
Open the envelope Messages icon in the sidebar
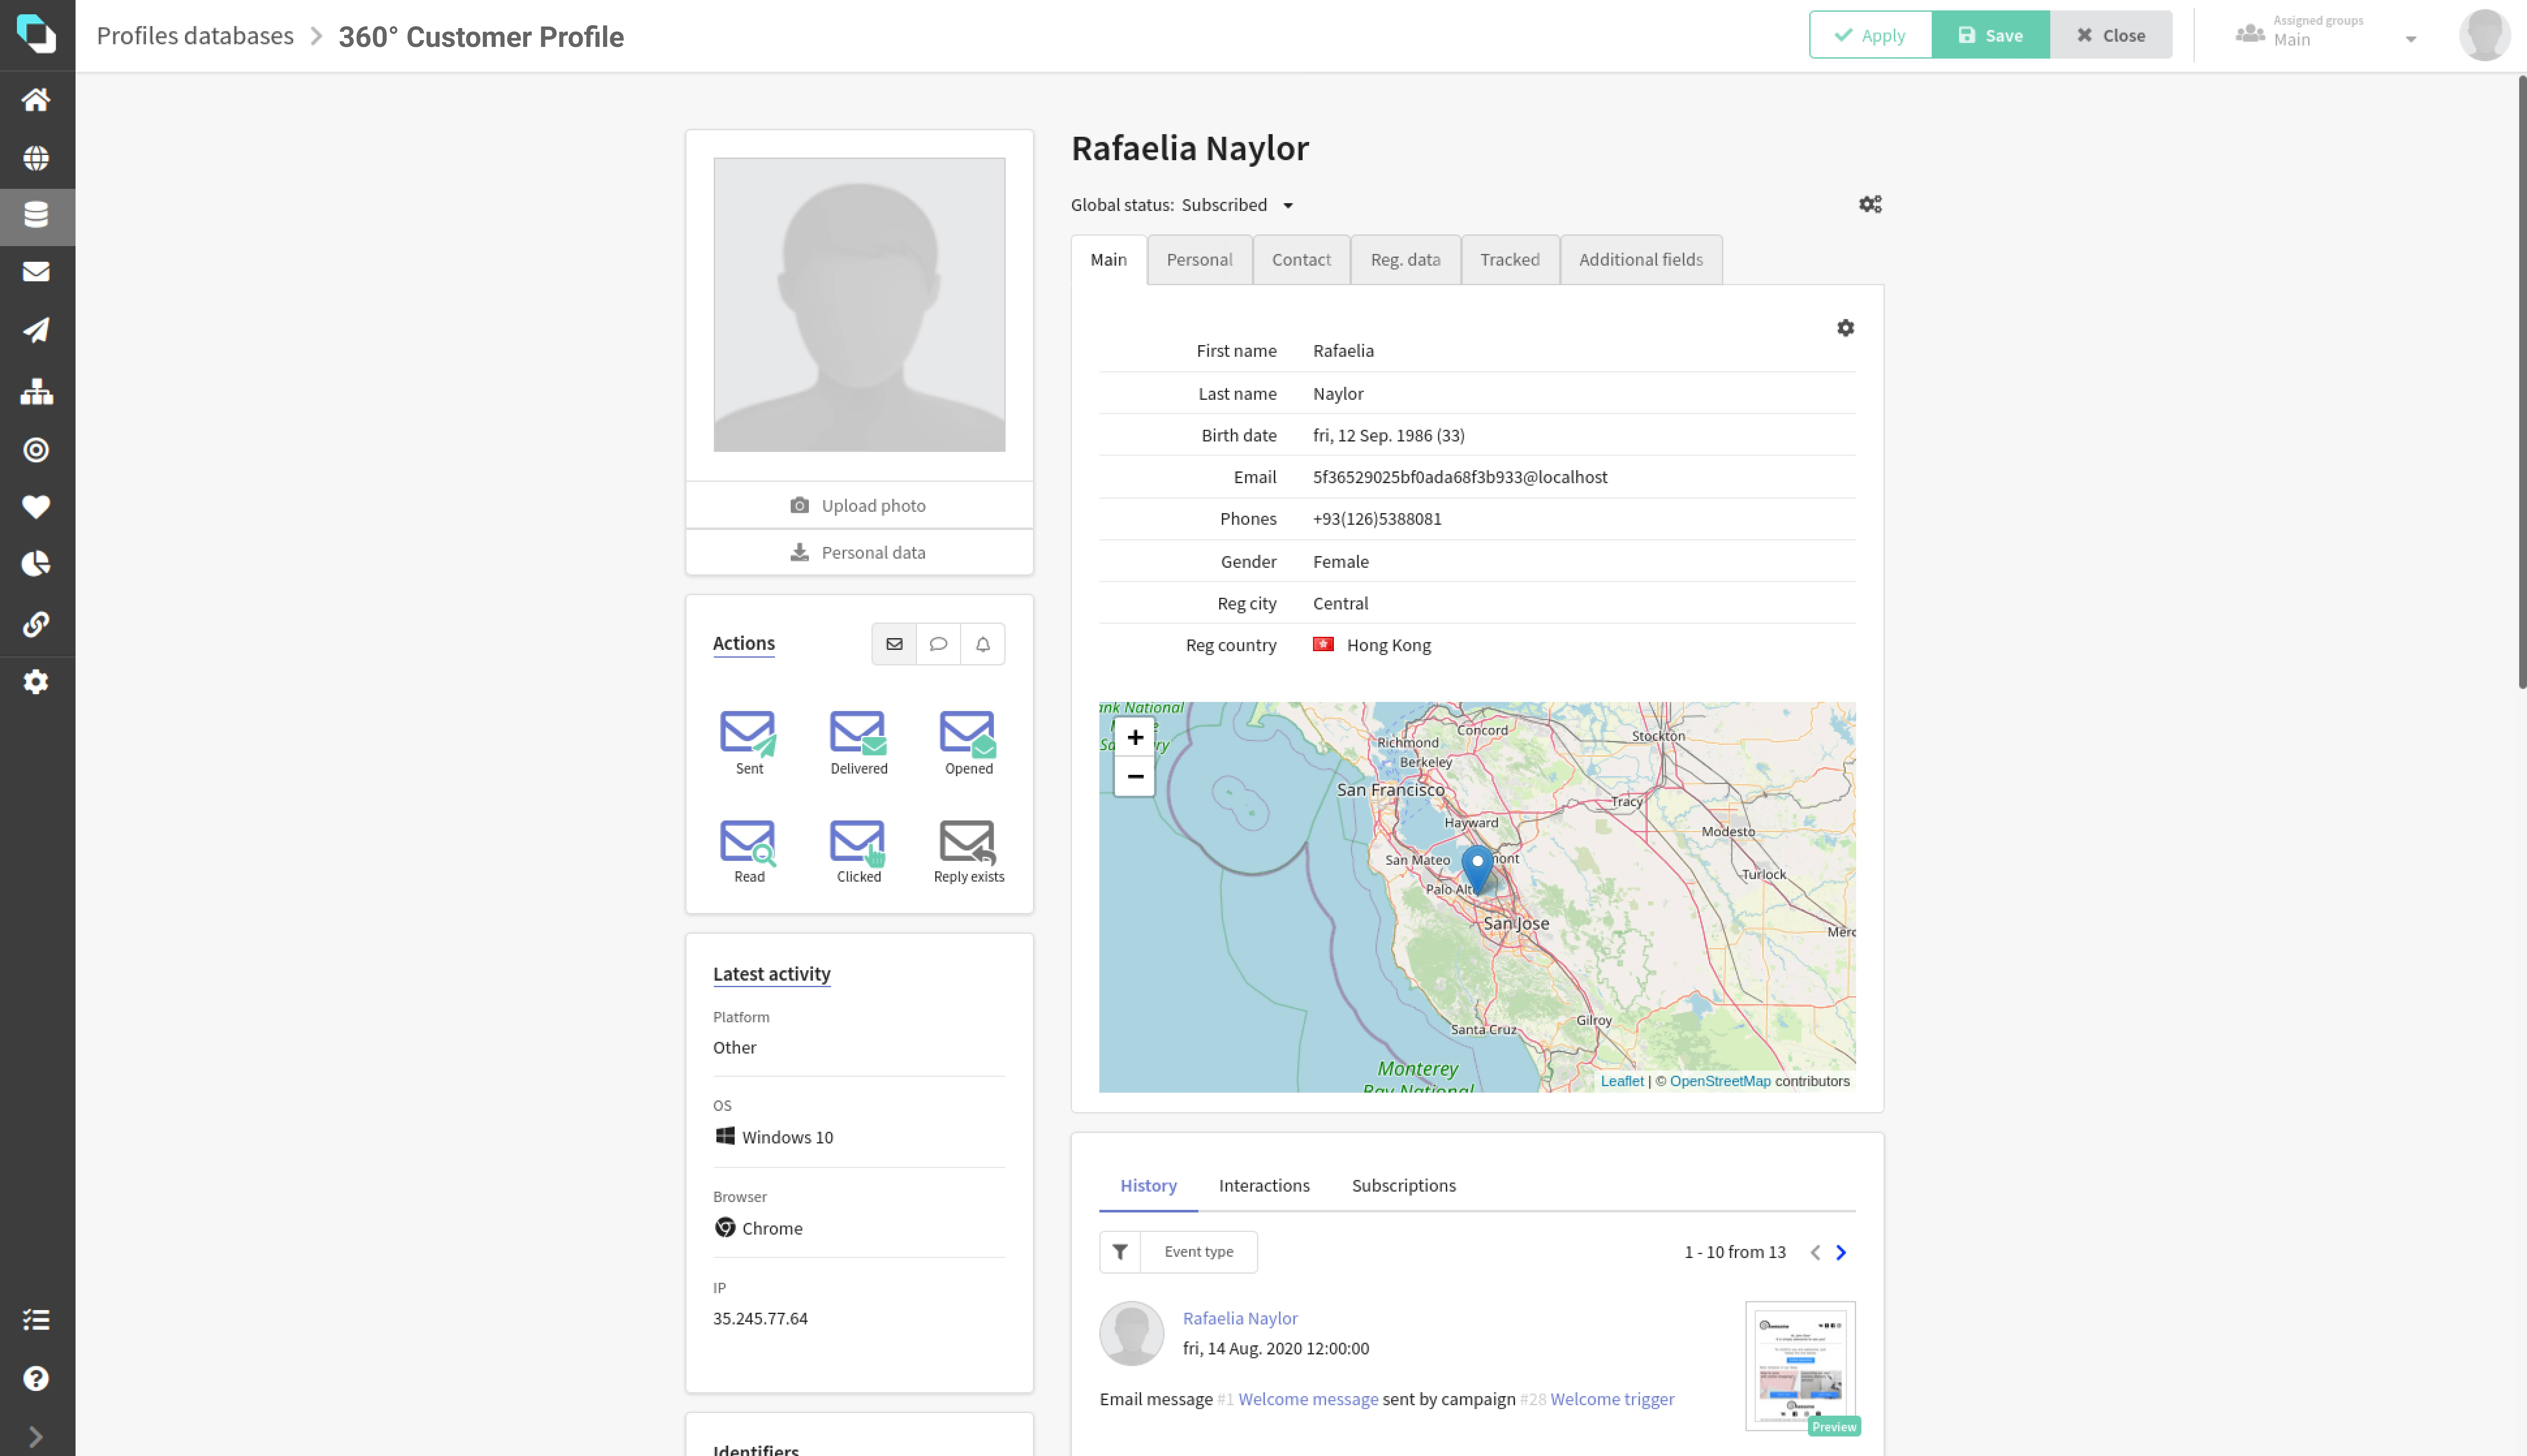click(36, 272)
